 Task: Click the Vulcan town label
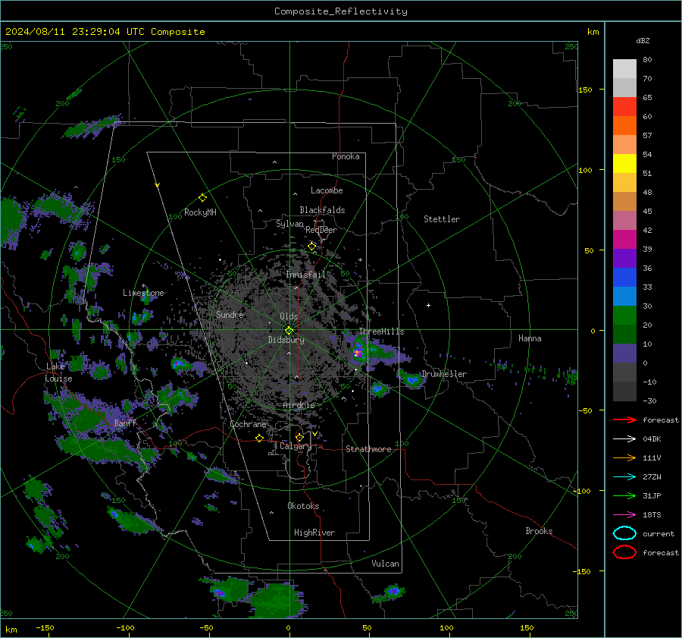pos(385,564)
